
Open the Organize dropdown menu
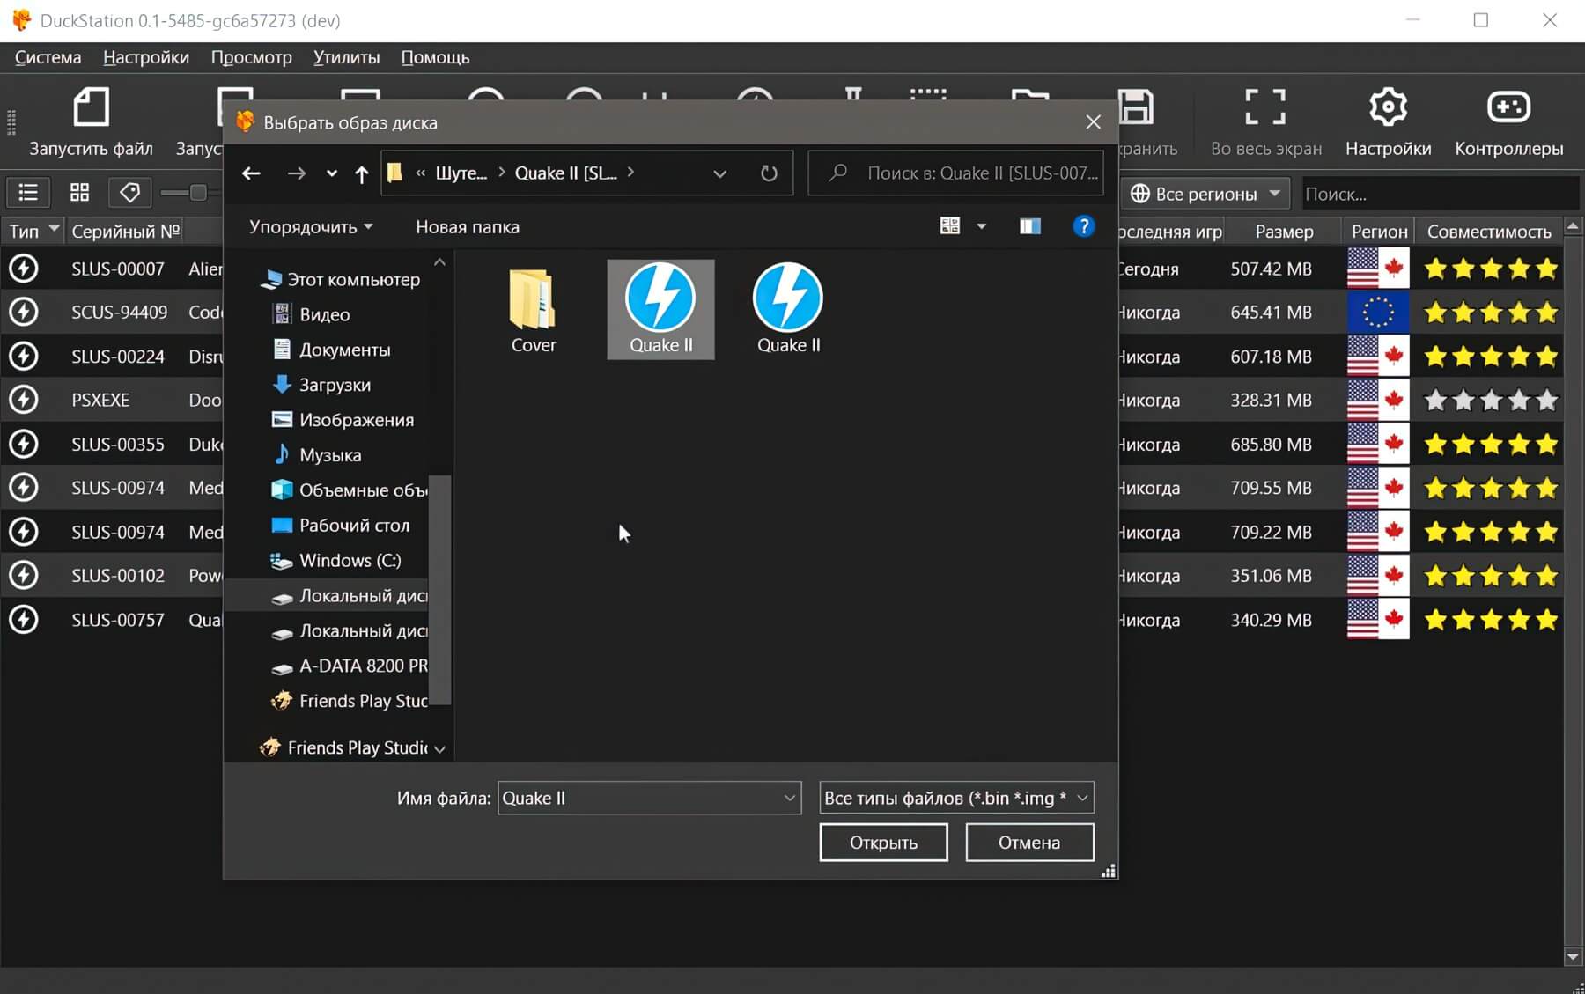tap(311, 227)
